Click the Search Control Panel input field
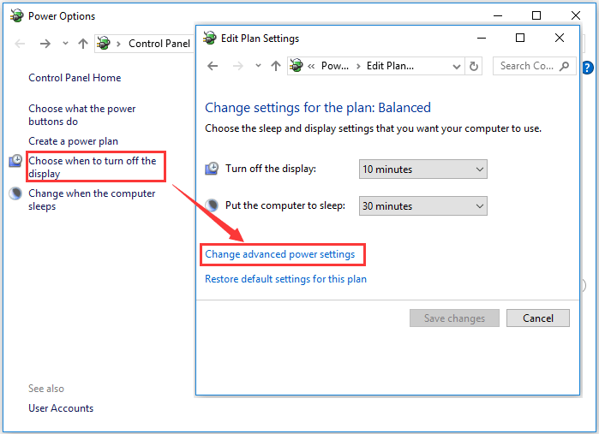This screenshot has width=599, height=434. pos(527,66)
